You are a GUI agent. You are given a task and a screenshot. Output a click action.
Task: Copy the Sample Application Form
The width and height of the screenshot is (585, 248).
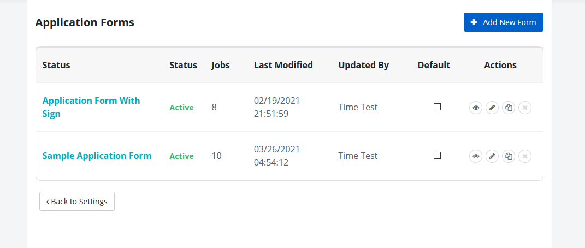(509, 156)
